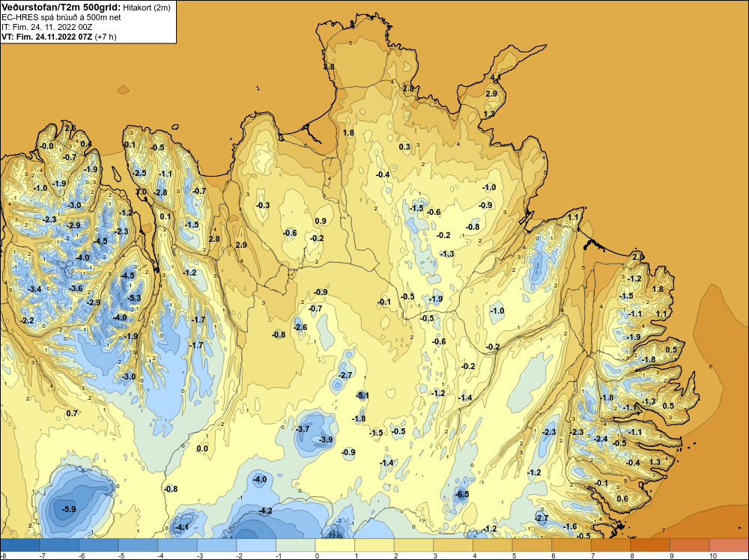
Task: Click the -4.1 temperature value
Action: [x=182, y=528]
